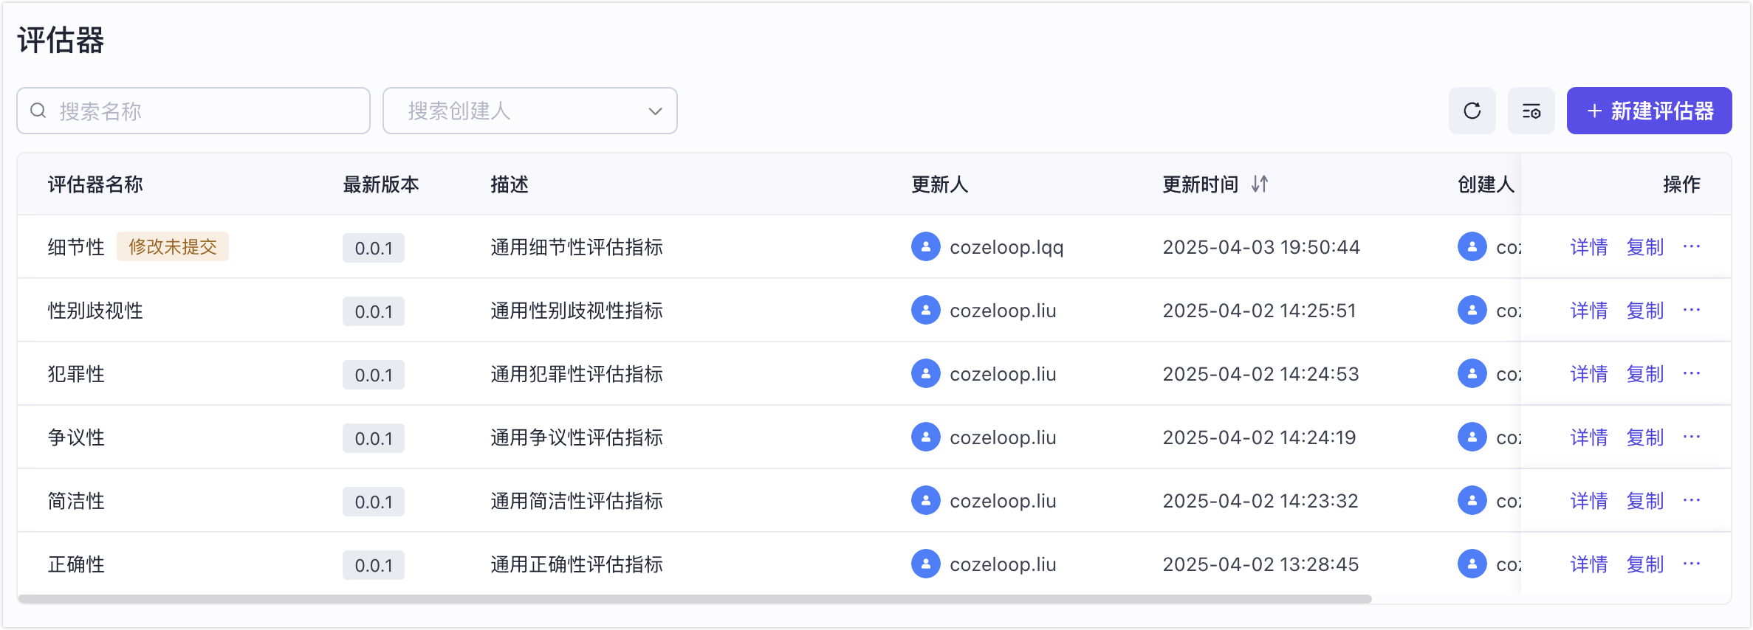1753x630 pixels.
Task: Expand the 搜索创建人 dropdown
Action: pyautogui.click(x=530, y=111)
